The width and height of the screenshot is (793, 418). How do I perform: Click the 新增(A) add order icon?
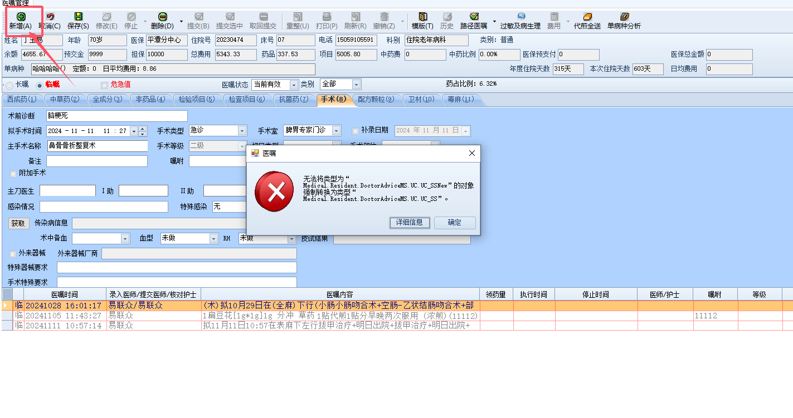21,17
